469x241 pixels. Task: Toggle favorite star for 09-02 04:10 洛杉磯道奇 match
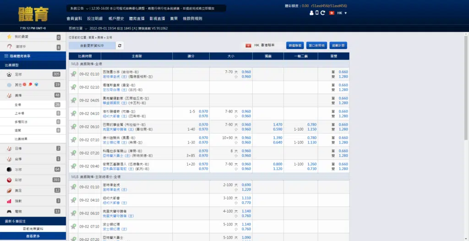pos(73,113)
